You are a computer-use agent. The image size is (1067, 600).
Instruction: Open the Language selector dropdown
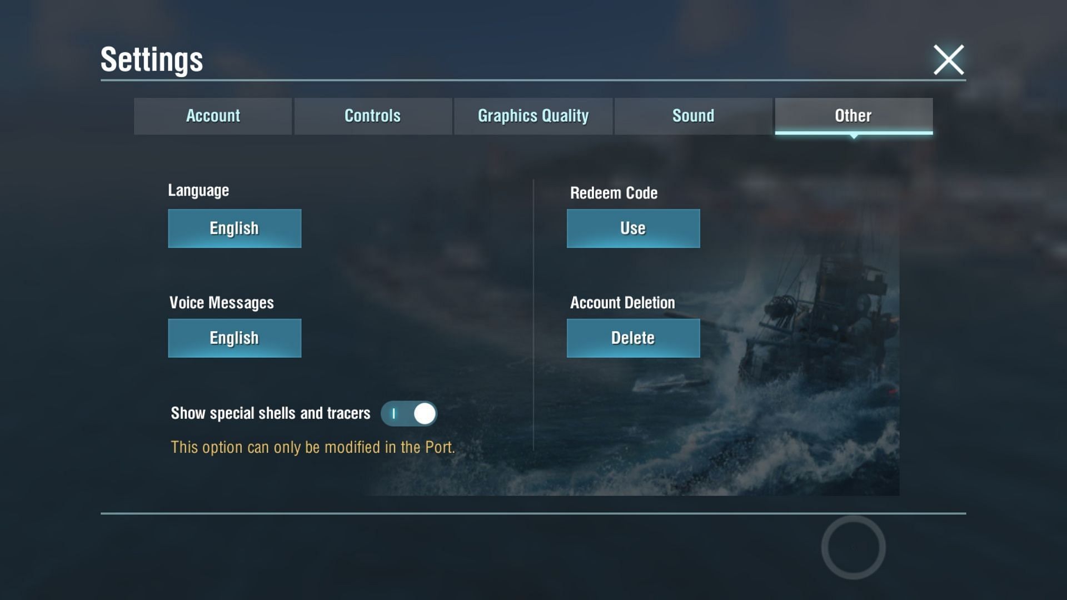click(x=235, y=228)
